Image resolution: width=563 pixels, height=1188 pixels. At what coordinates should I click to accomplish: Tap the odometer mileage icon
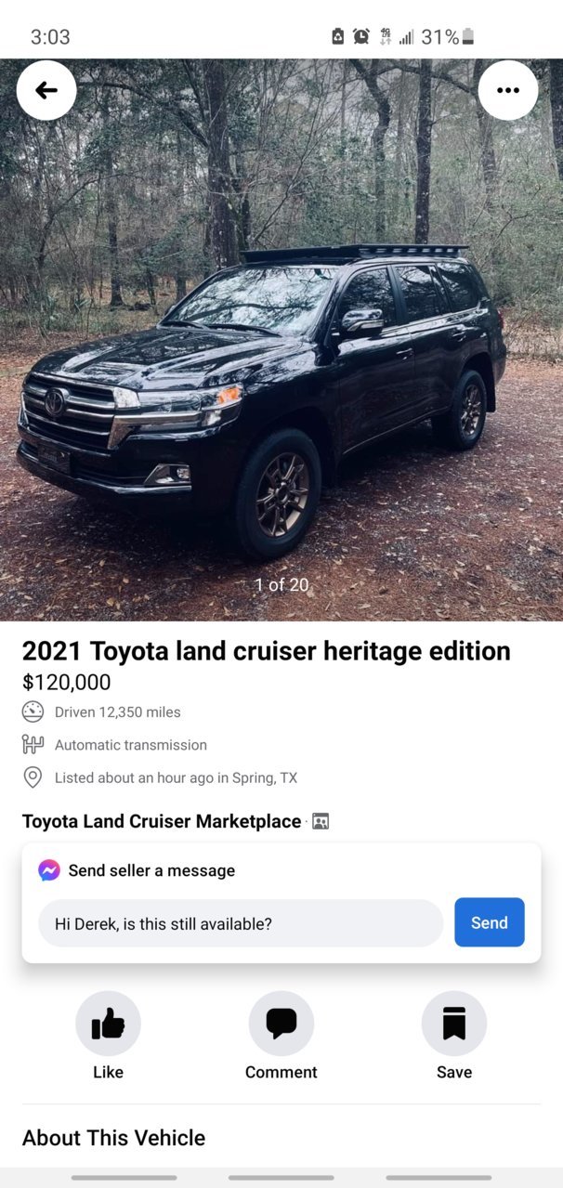[x=33, y=712]
